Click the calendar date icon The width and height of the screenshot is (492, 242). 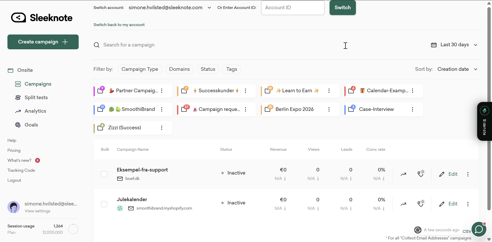[434, 45]
